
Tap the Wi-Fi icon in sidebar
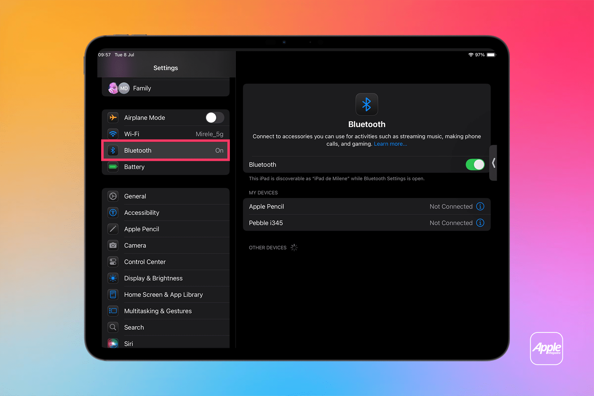[113, 134]
